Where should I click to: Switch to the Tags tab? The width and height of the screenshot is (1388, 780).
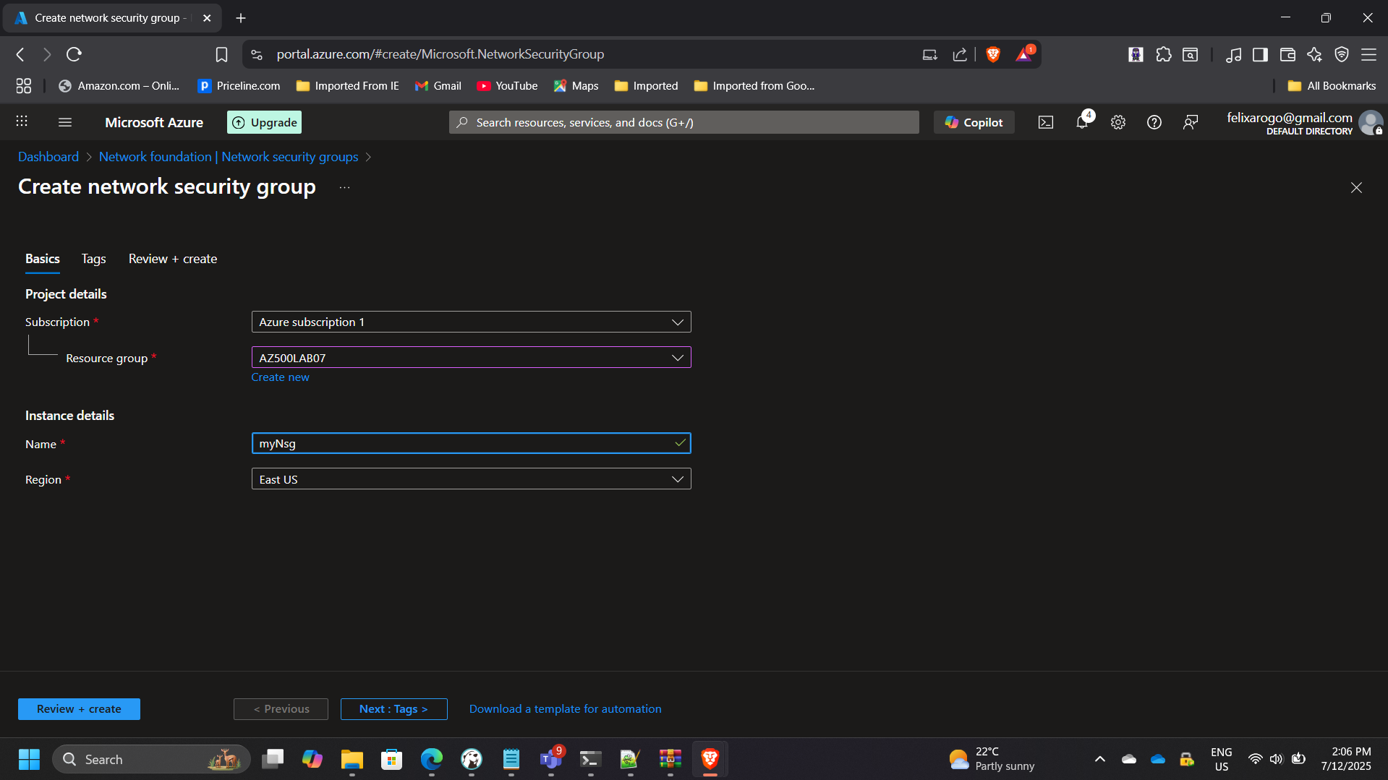click(93, 259)
